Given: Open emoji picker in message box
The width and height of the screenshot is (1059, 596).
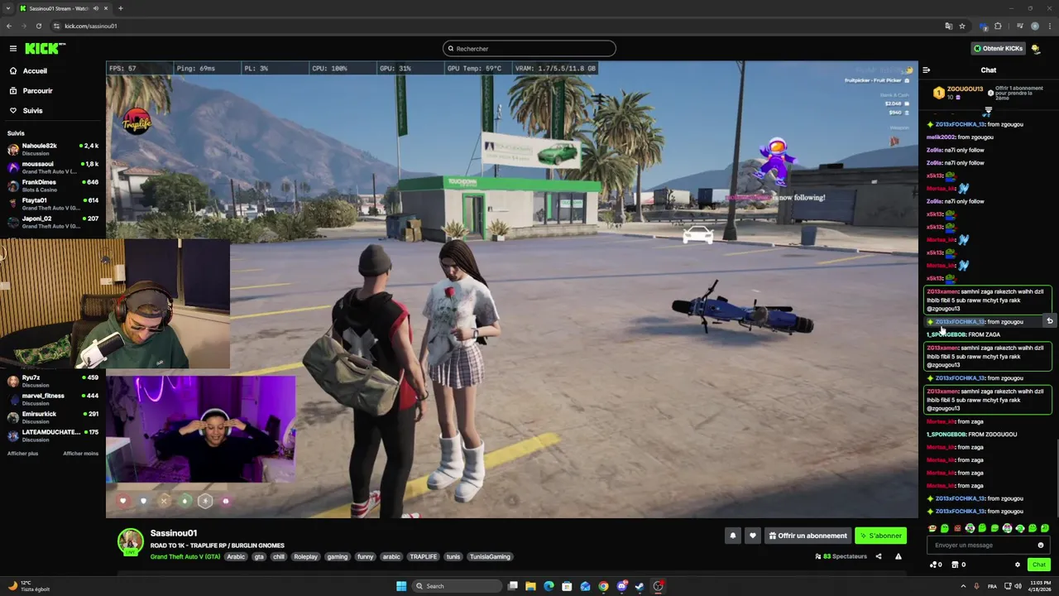Looking at the screenshot, I should coord(1041,546).
